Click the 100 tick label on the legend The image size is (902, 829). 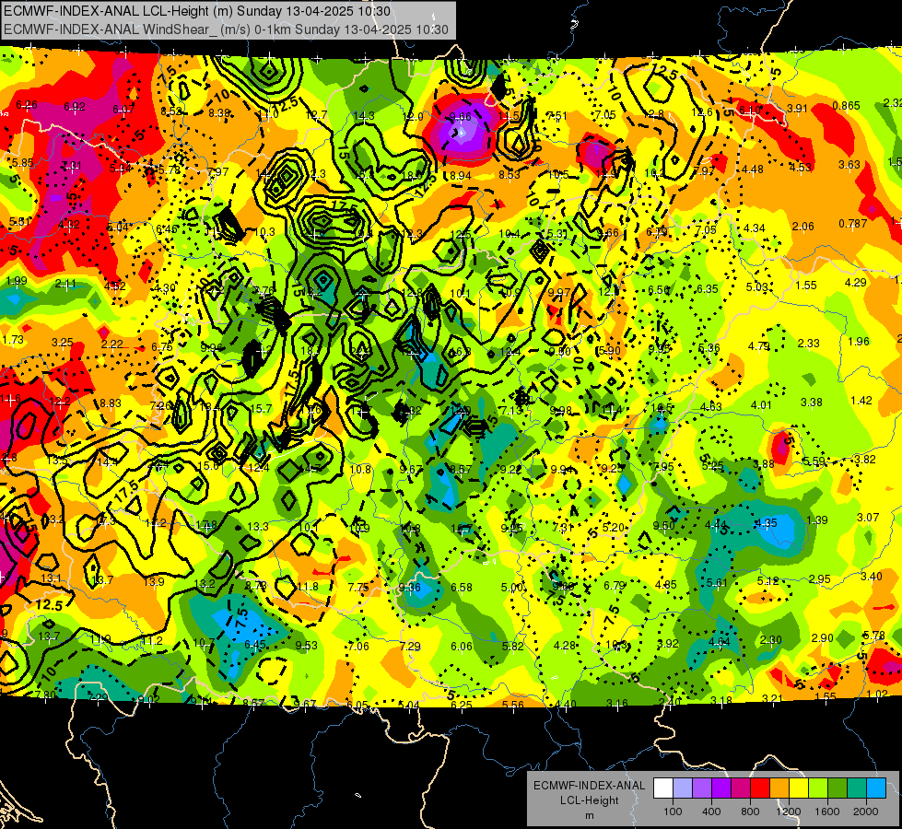tap(673, 811)
